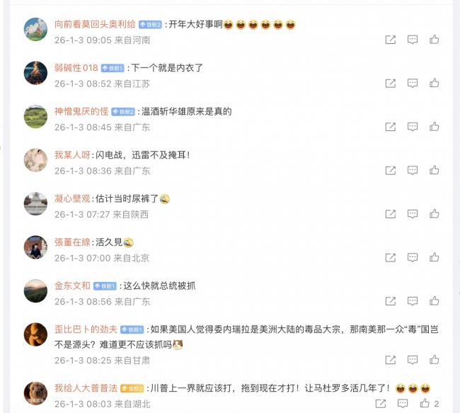Open profile of 弱碱性018

coord(76,68)
